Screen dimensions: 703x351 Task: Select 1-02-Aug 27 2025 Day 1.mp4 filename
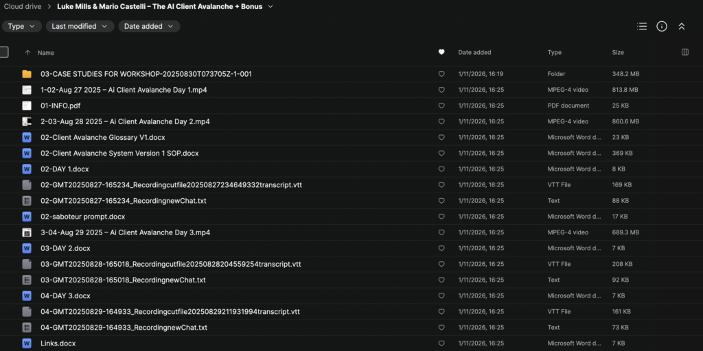pyautogui.click(x=124, y=90)
